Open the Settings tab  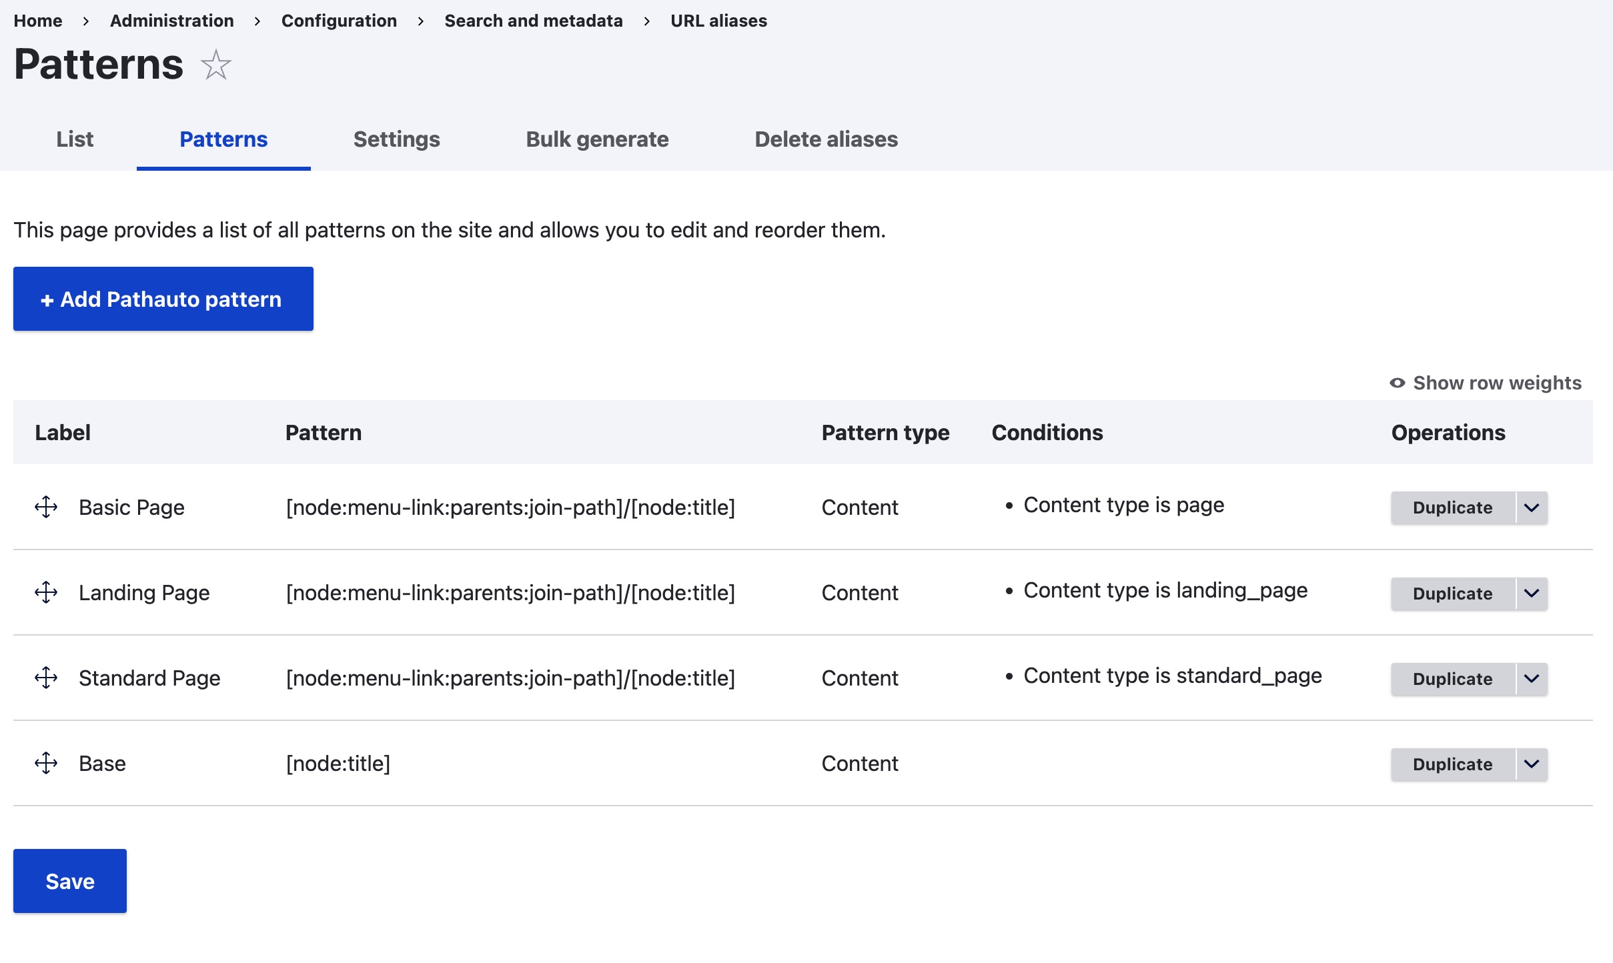pos(397,139)
